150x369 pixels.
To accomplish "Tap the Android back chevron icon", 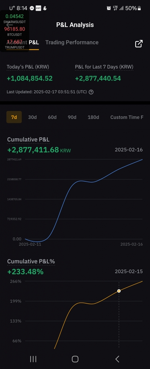I will point(117,359).
